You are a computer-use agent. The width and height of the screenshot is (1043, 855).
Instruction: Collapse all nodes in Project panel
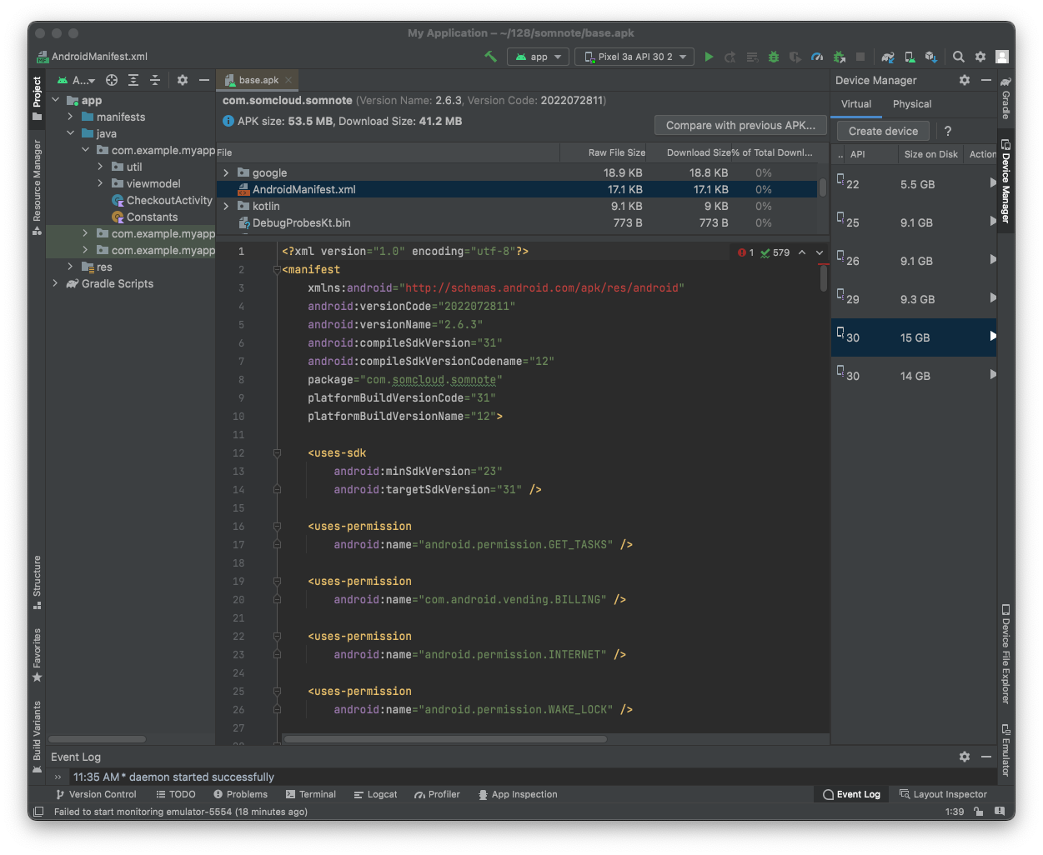point(154,80)
